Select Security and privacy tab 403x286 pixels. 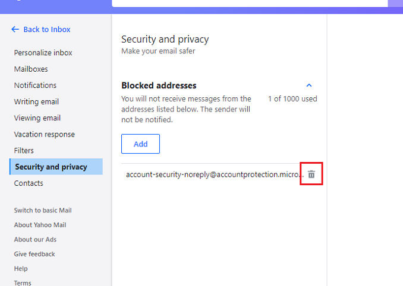(x=56, y=167)
